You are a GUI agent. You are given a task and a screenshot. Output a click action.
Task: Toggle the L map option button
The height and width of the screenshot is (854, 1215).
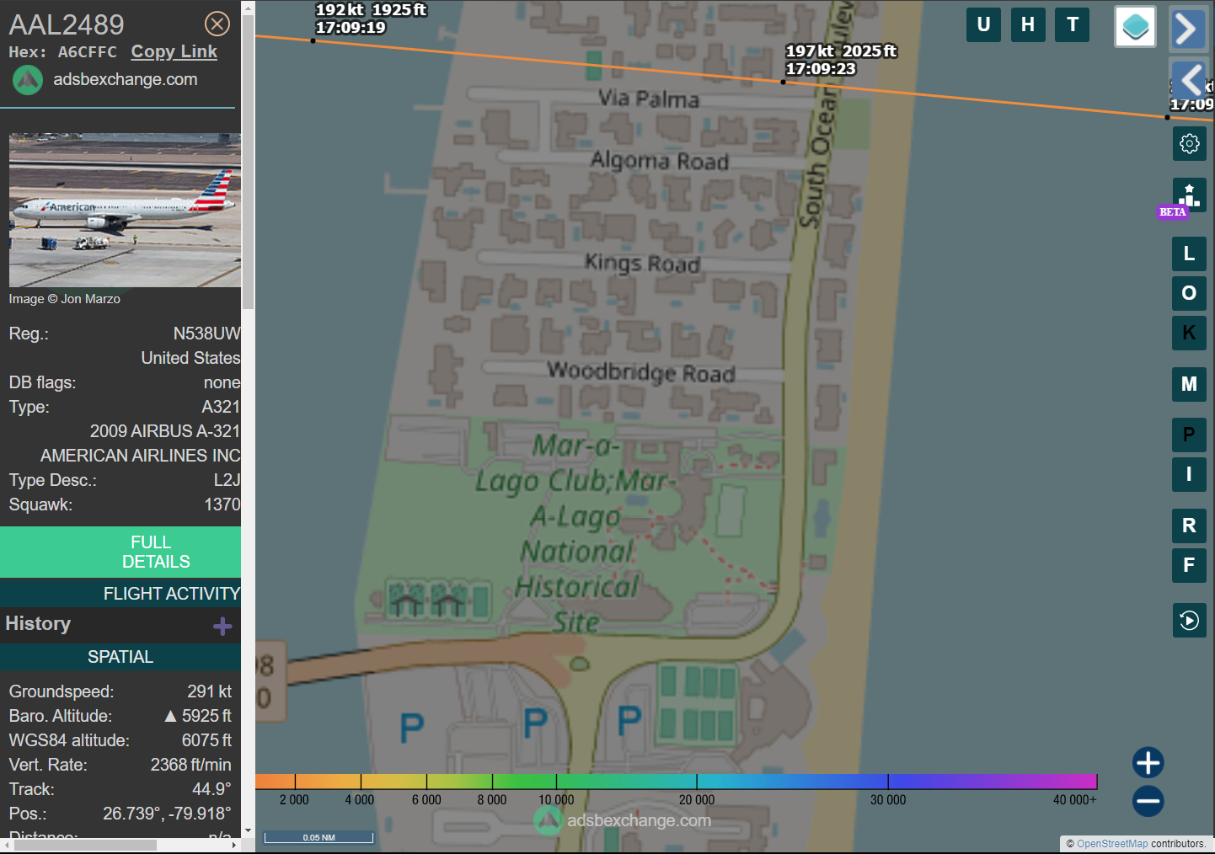pos(1189,254)
